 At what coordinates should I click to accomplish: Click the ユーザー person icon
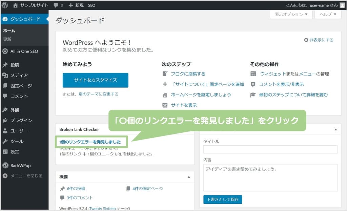(x=5, y=131)
